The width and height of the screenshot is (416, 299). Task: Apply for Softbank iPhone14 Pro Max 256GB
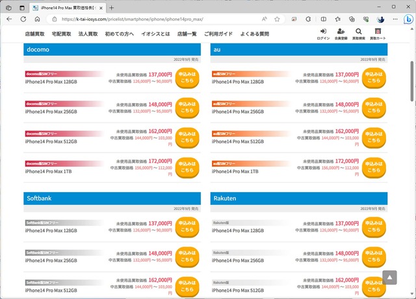click(187, 257)
